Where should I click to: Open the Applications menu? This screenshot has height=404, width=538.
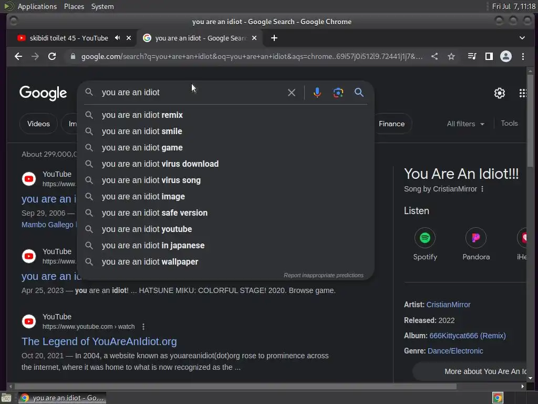[x=37, y=6]
